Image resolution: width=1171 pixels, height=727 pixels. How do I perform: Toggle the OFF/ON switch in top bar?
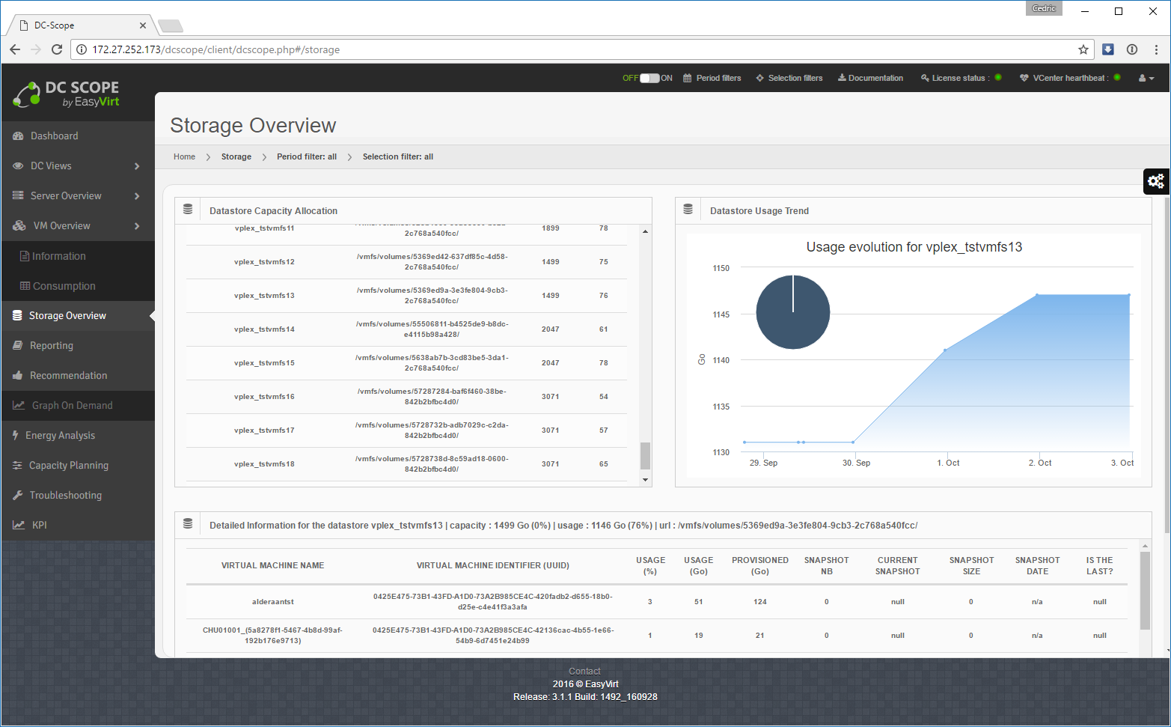tap(649, 78)
